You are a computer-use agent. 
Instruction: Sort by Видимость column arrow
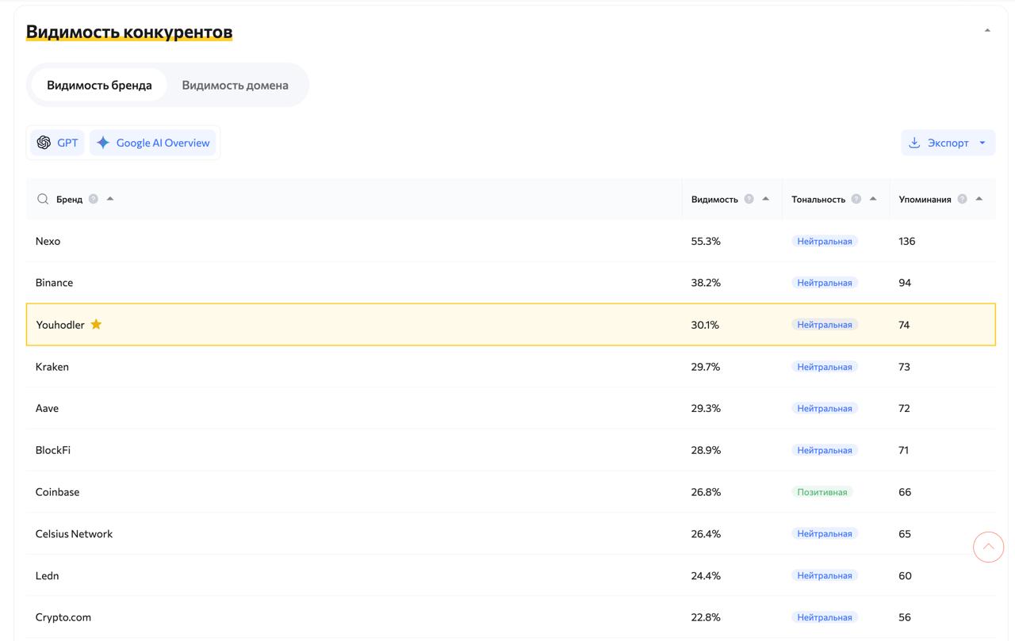coord(765,199)
